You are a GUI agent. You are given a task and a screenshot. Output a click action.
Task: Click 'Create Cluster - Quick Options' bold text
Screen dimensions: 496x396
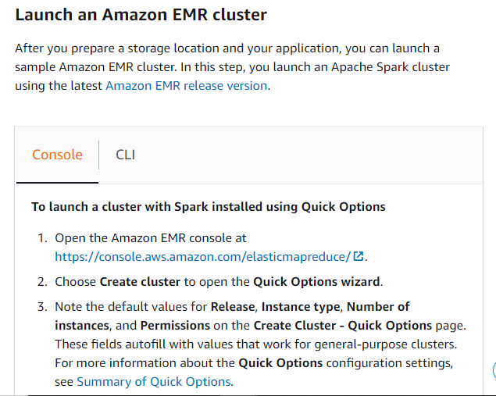pos(343,326)
